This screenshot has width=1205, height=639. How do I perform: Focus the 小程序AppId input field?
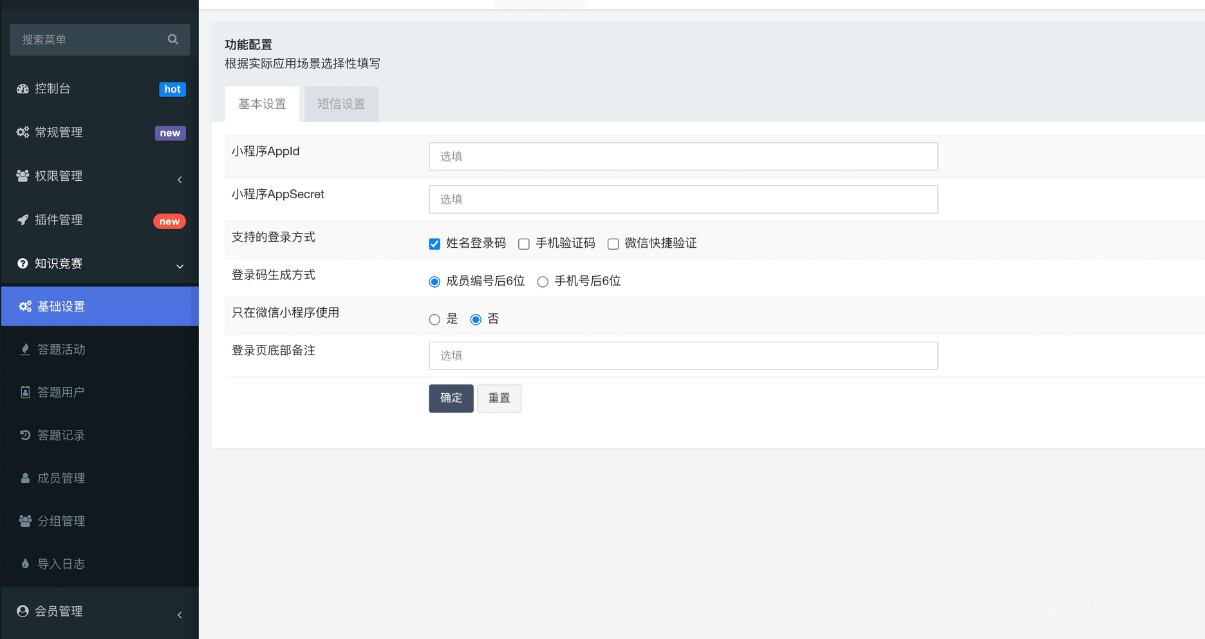pos(684,156)
